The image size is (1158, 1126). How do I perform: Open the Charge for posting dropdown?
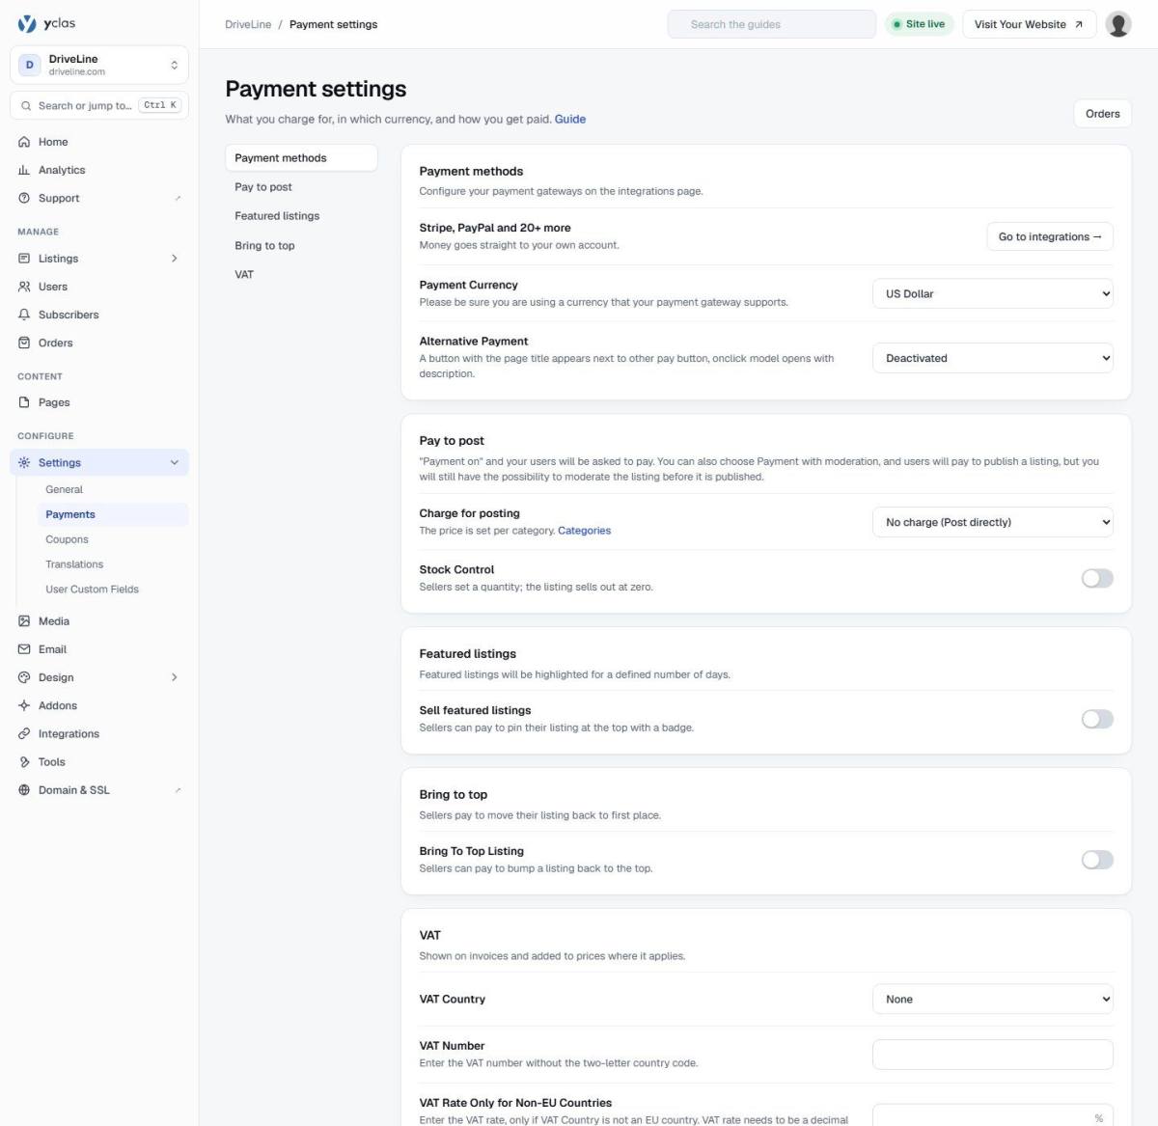pos(992,522)
